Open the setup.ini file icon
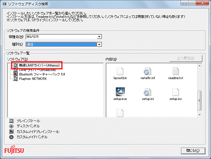Image resolution: width=211 pixels, height=159 pixels. coord(147,92)
